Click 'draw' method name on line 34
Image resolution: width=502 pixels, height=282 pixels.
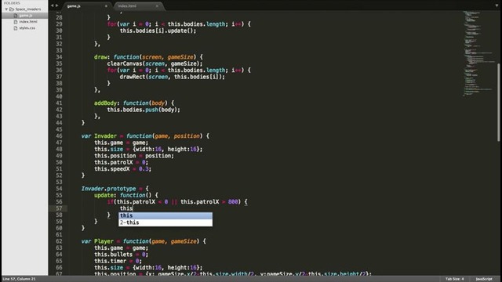100,57
